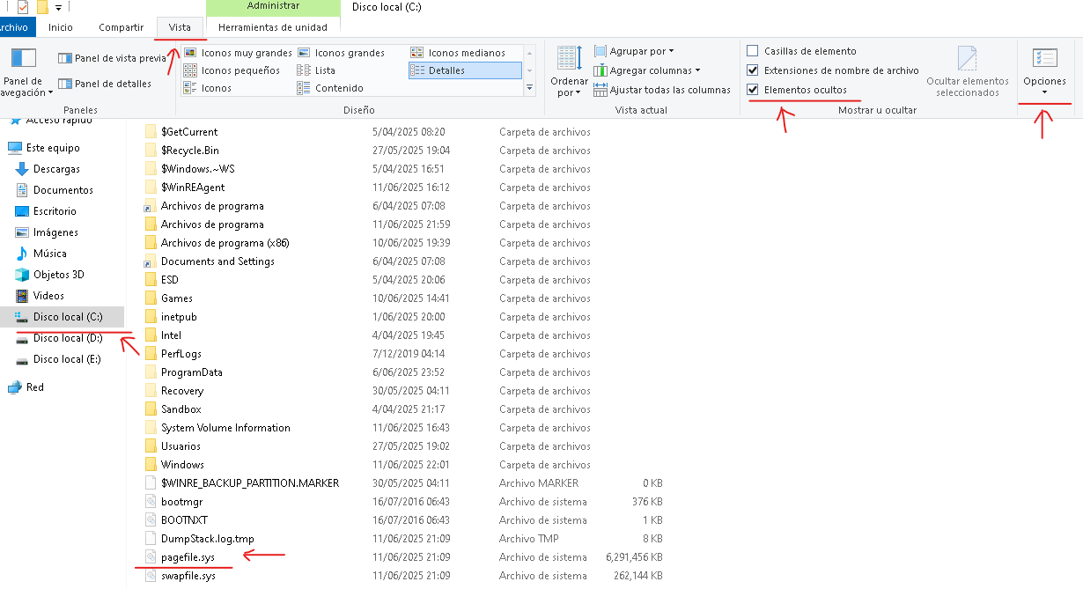
Task: Select the $GetCurrent folder icon
Action: [151, 132]
